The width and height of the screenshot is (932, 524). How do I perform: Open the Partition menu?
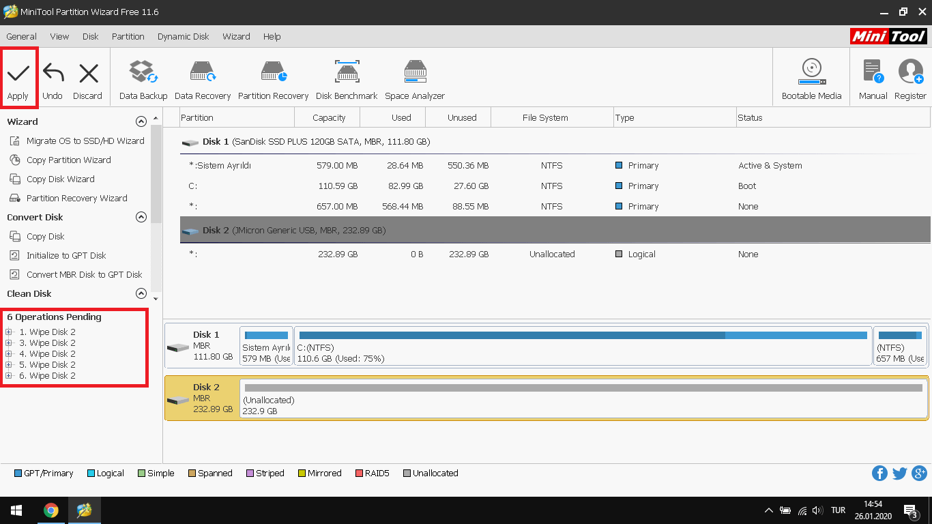(128, 37)
